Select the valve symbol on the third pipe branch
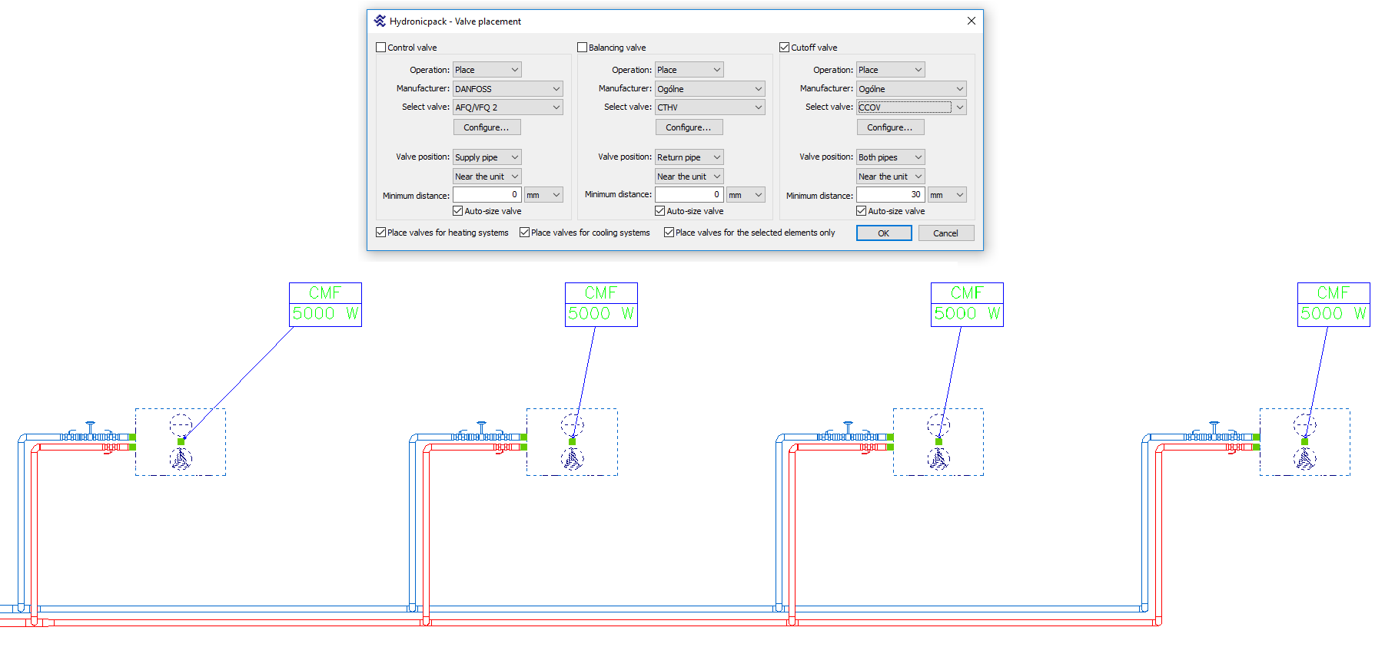Image resolution: width=1395 pixels, height=647 pixels. click(848, 431)
